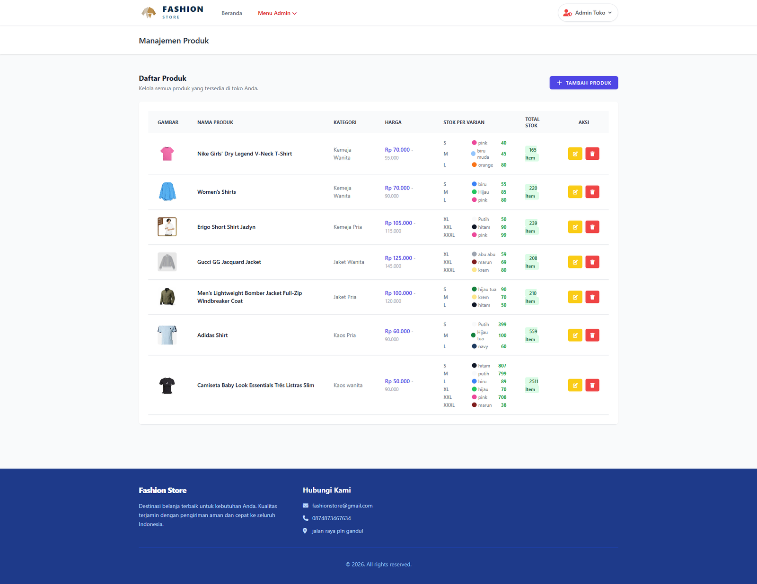Edit the Camiseta Baby Look Essentials product
The width and height of the screenshot is (757, 584).
point(575,385)
